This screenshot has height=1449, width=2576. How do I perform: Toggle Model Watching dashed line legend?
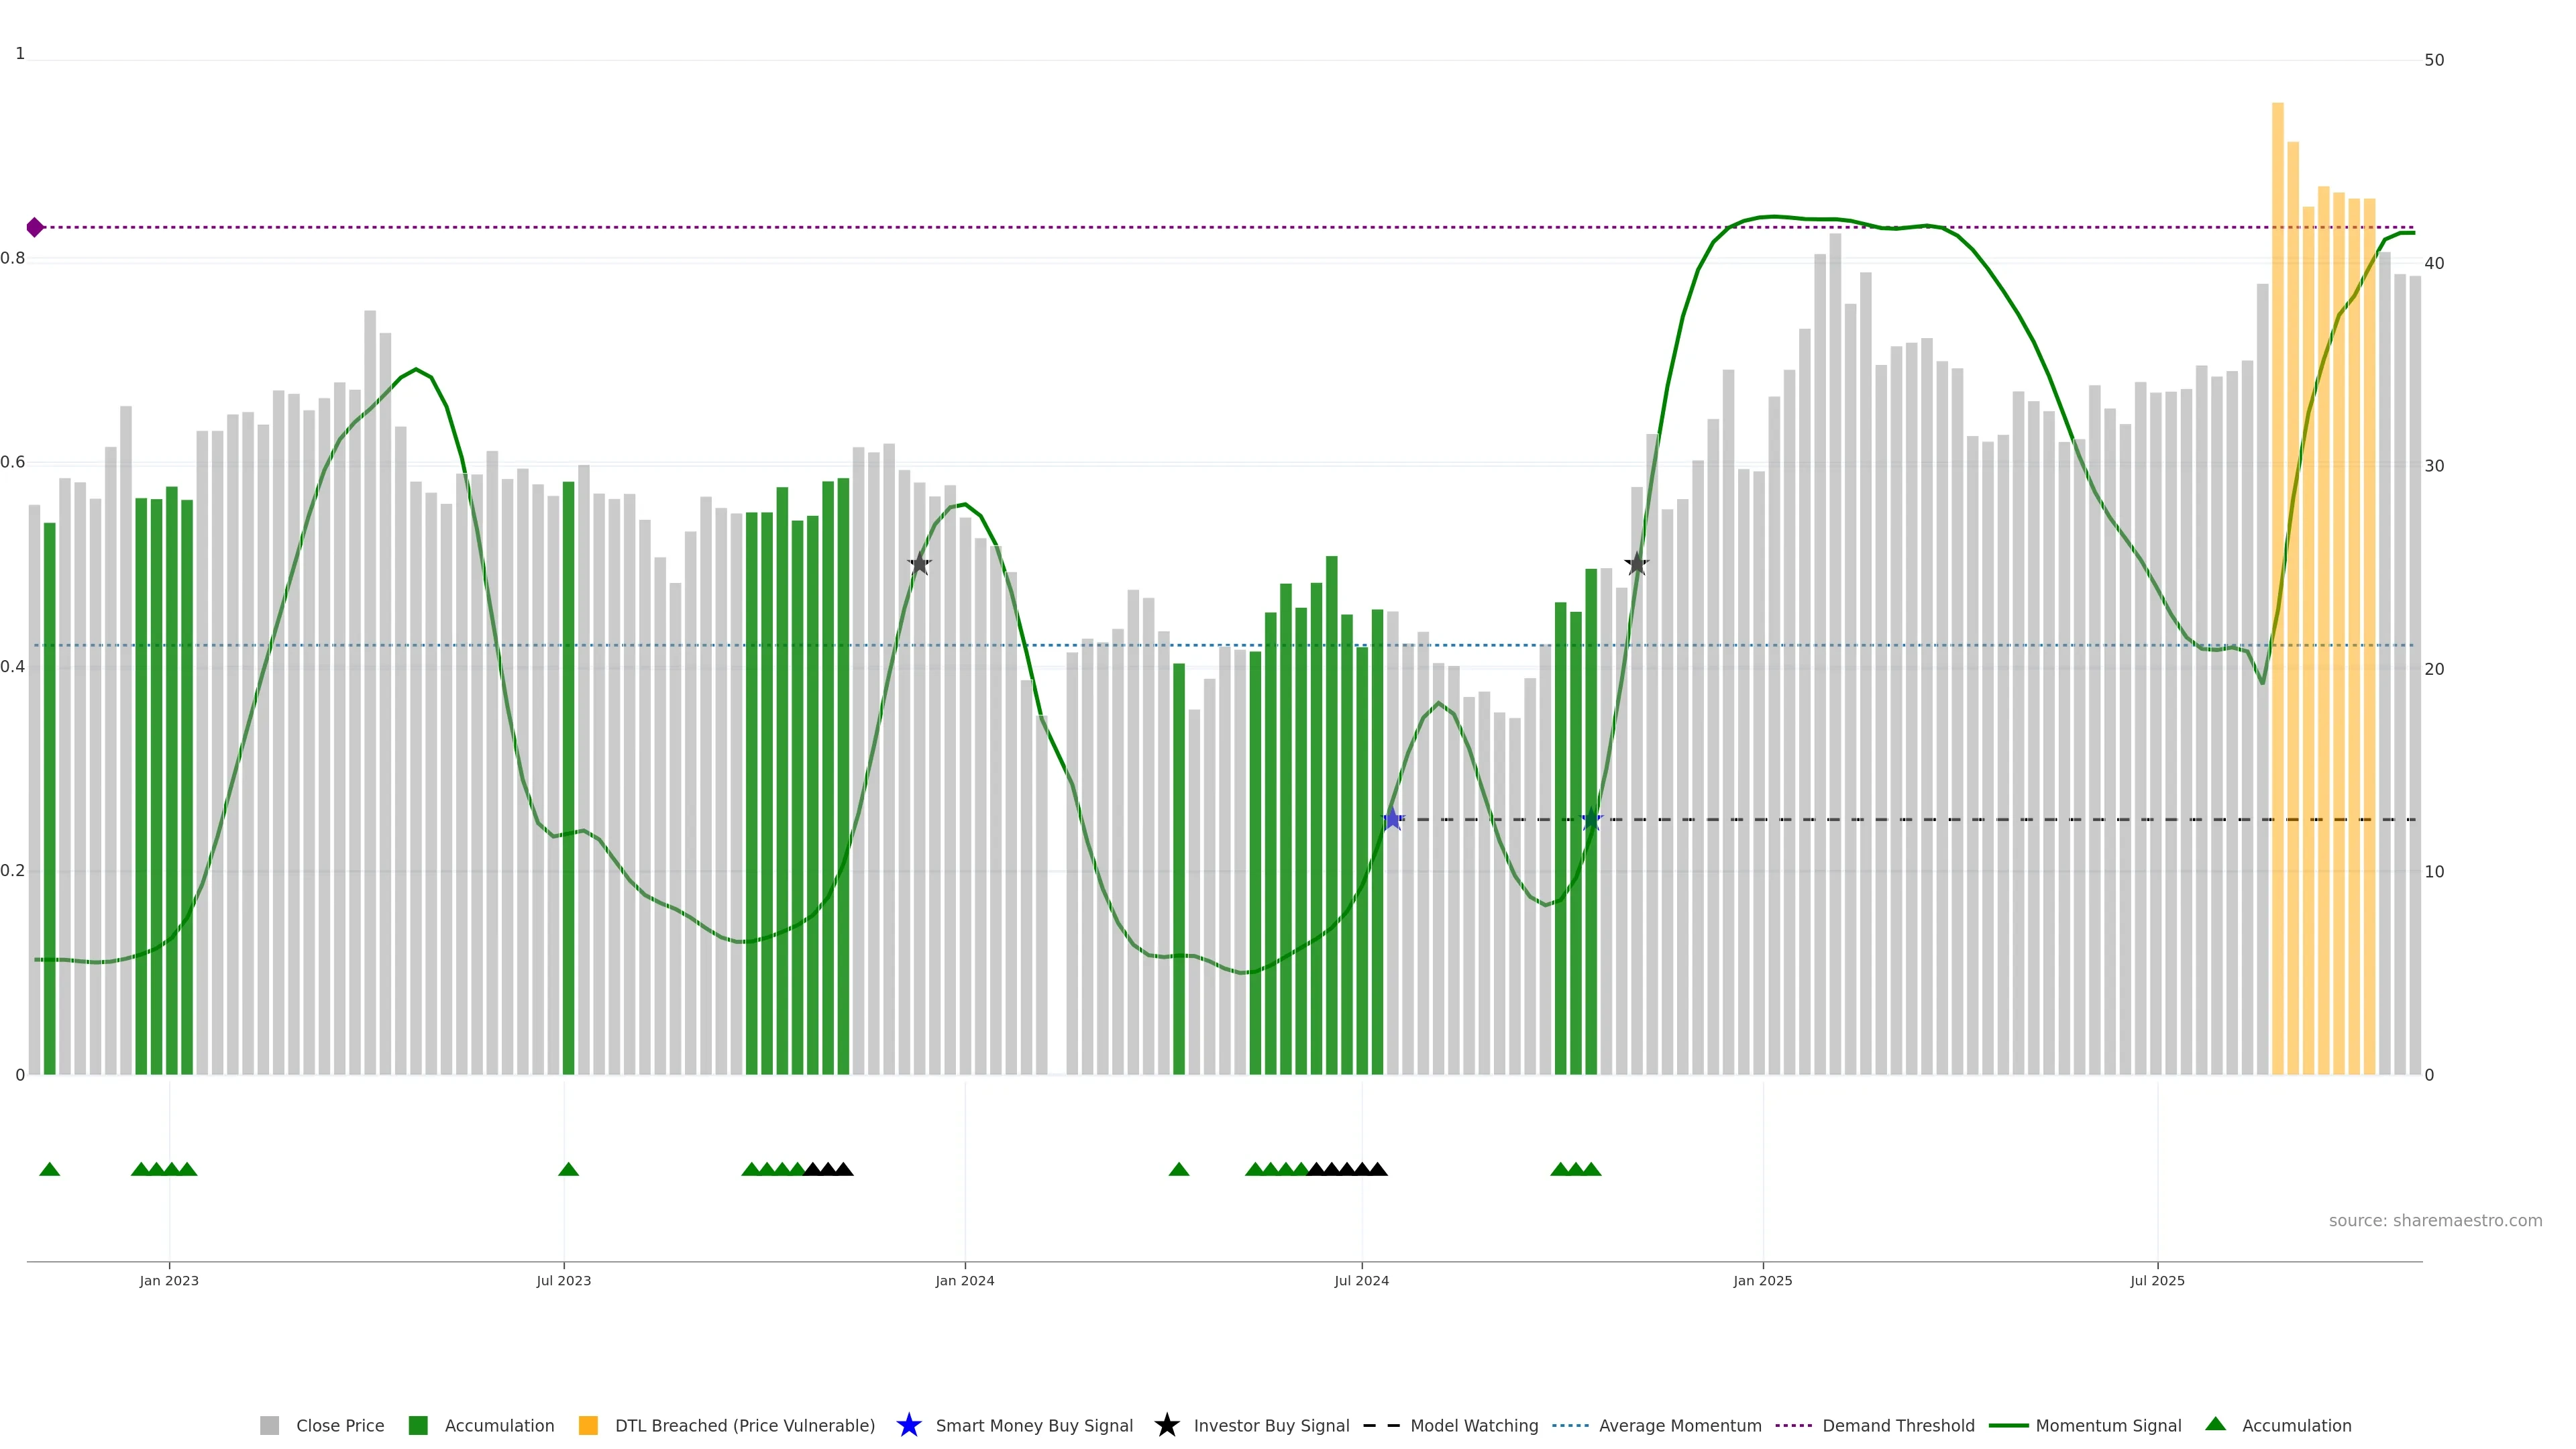click(1473, 1425)
